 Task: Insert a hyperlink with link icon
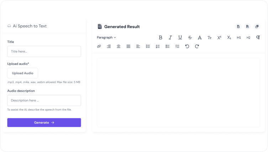[99, 46]
